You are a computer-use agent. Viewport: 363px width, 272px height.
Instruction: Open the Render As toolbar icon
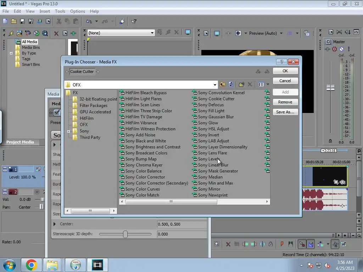click(39, 21)
